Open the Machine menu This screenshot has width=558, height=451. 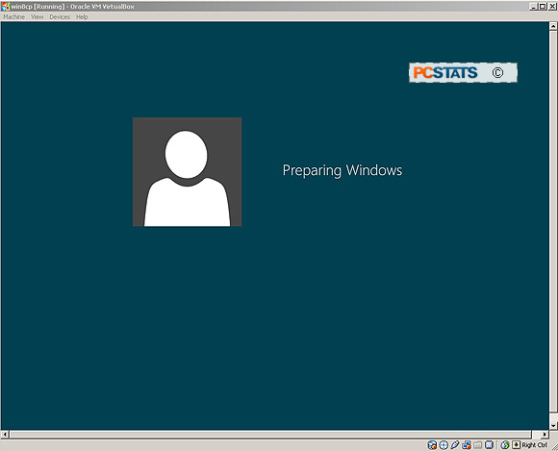pos(13,17)
